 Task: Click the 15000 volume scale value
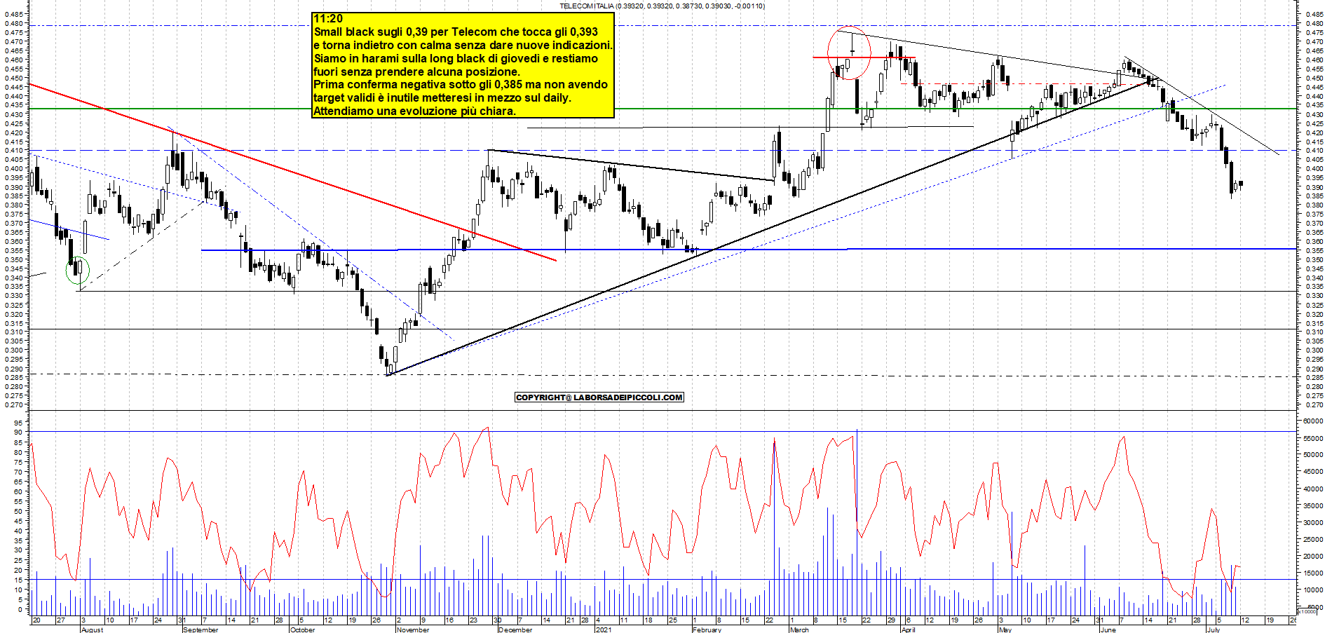pos(1313,573)
